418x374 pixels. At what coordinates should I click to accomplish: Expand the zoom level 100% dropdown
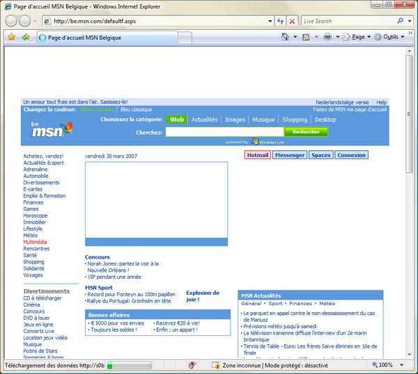[389, 365]
